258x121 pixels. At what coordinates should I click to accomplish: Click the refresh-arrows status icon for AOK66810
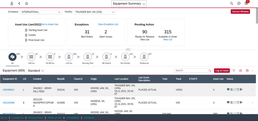click(x=235, y=90)
